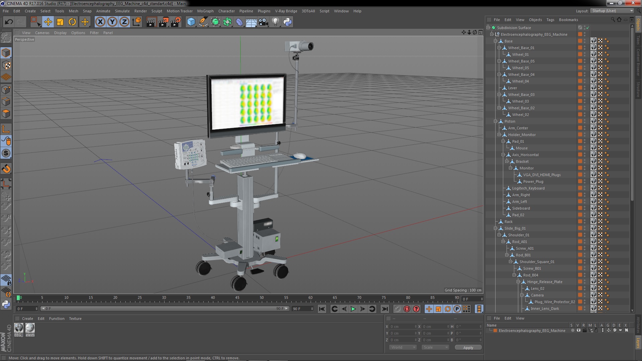Click the playback range slider bar

click(165, 309)
